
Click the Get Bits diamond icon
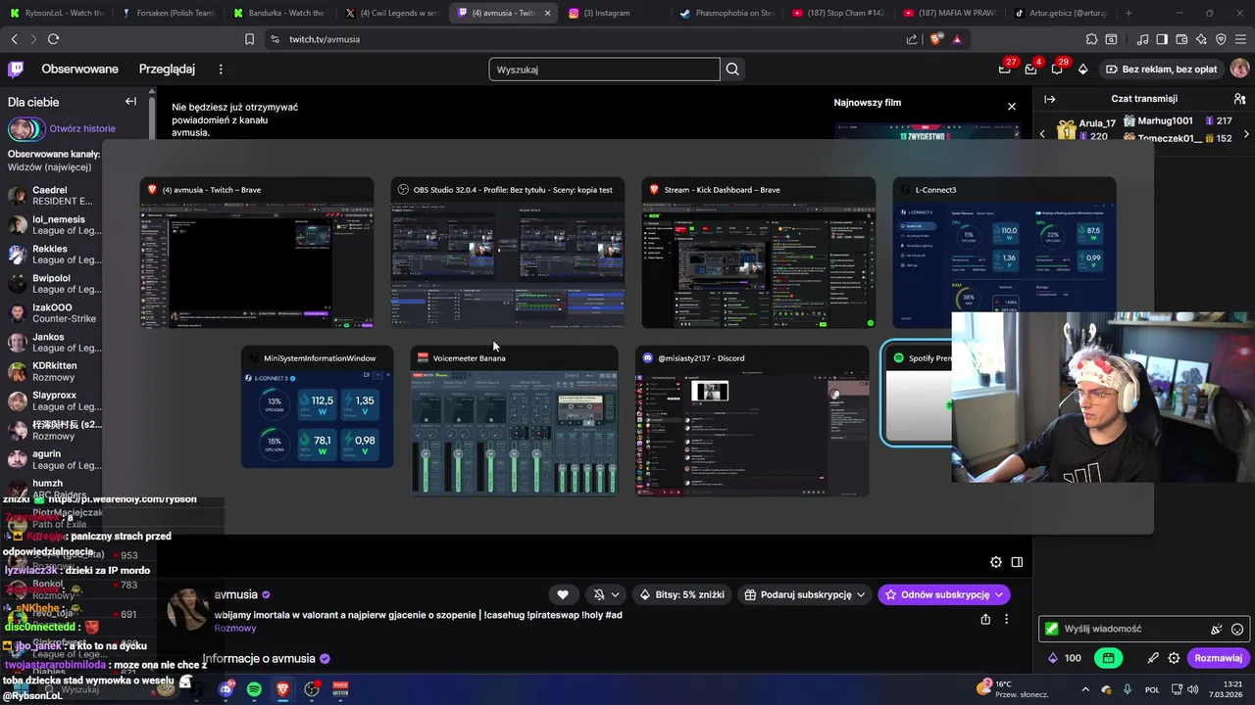1082,70
